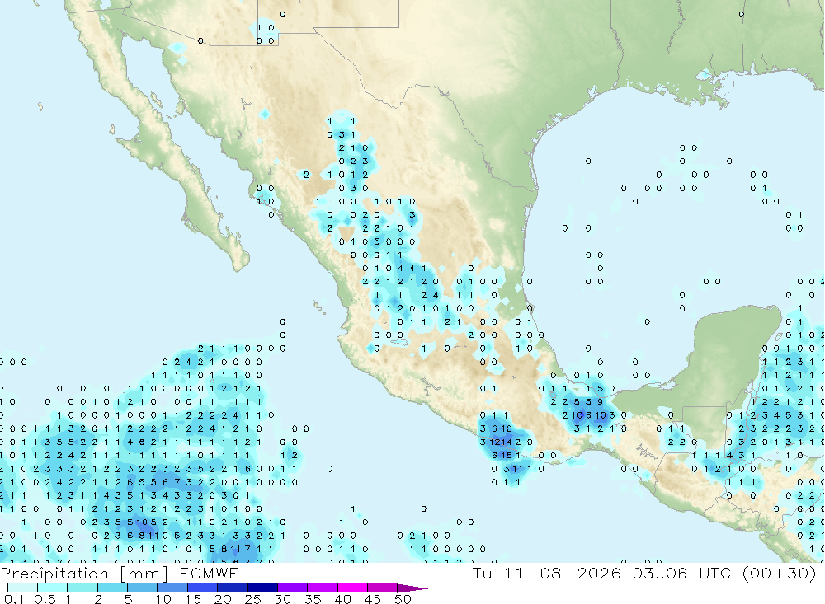Click the 15–20 mm legend color swatch
Image resolution: width=825 pixels, height=604 pixels.
203,588
